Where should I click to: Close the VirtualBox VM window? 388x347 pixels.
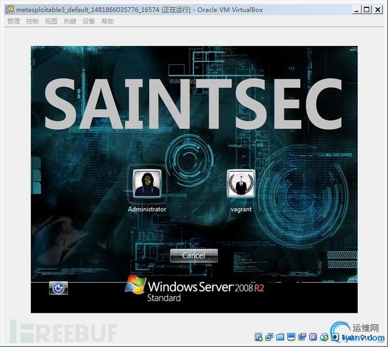(x=378, y=10)
